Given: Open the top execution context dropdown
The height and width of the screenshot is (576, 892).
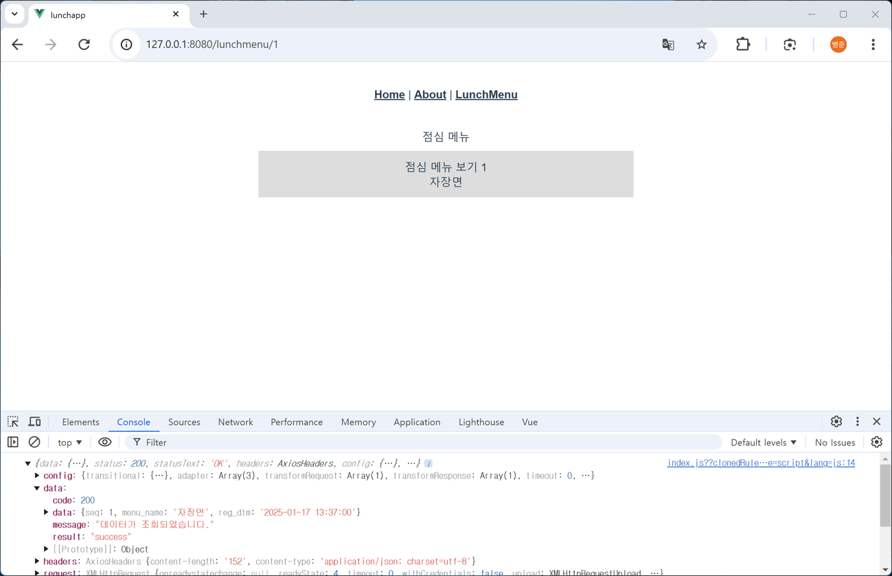Looking at the screenshot, I should [70, 443].
